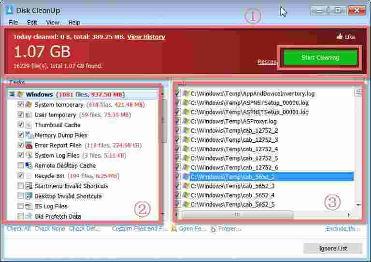Open Custom Files and Folders link
The width and height of the screenshot is (371, 262).
pyautogui.click(x=140, y=228)
